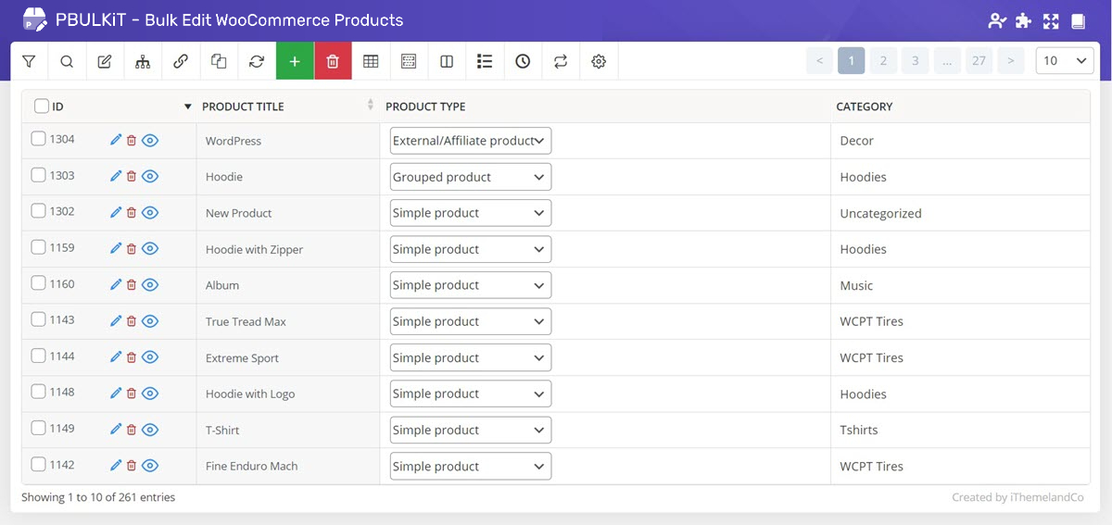Click the puzzle piece icon in header
1112x525 pixels.
1023,20
